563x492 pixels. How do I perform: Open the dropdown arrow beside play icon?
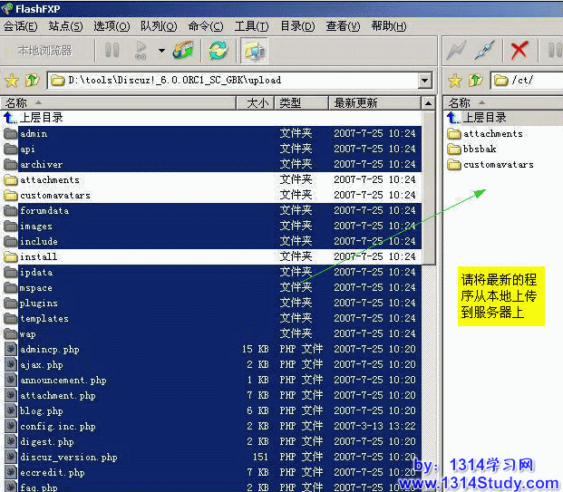point(161,51)
